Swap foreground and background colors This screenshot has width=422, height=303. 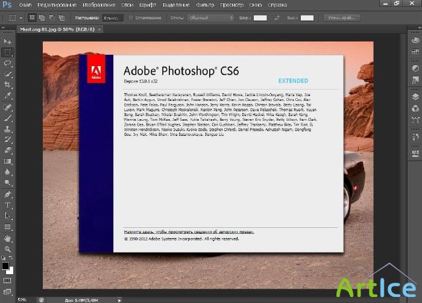coord(11,258)
